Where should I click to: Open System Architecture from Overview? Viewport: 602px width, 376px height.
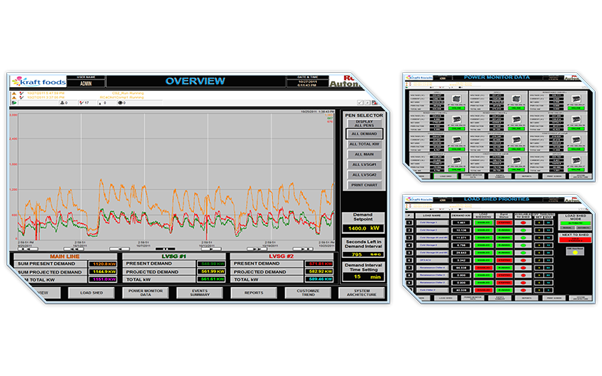362,293
